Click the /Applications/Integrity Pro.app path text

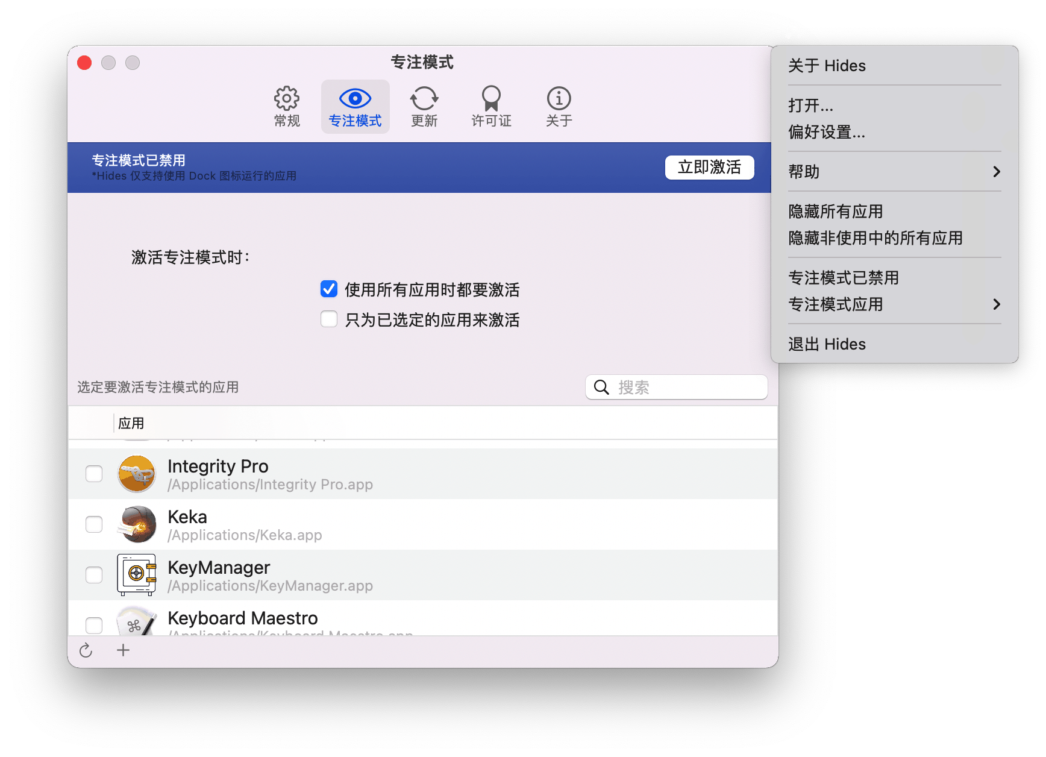270,485
